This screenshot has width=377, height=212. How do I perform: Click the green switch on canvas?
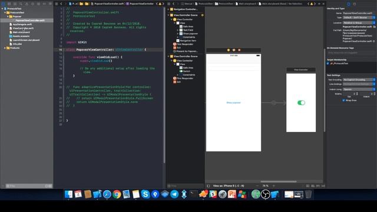click(301, 102)
